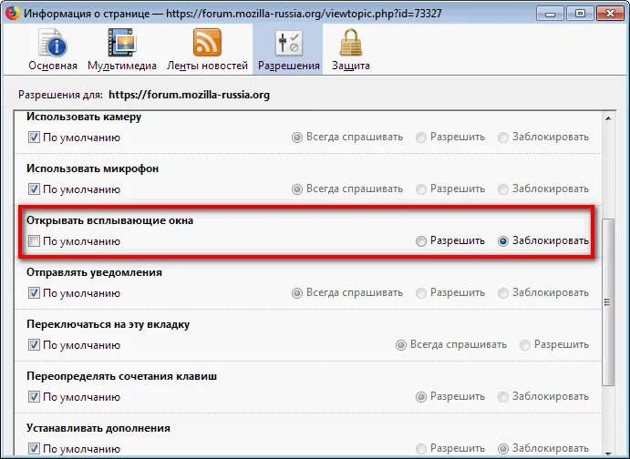630x459 pixels.
Task: Maximize the page info window
Action: pos(580,14)
